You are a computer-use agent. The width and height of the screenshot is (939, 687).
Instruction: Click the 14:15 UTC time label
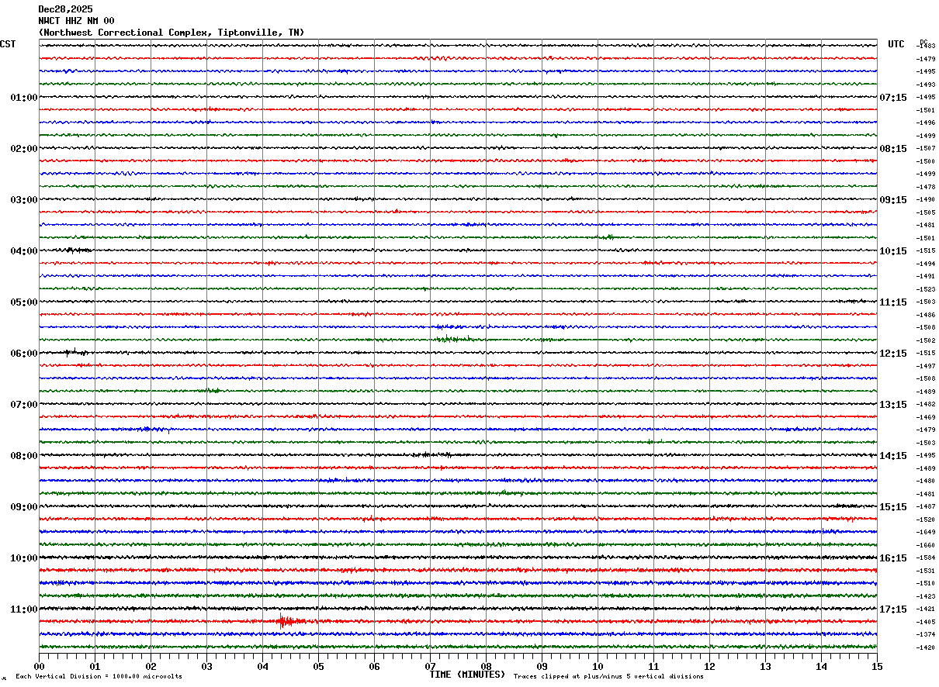point(893,456)
